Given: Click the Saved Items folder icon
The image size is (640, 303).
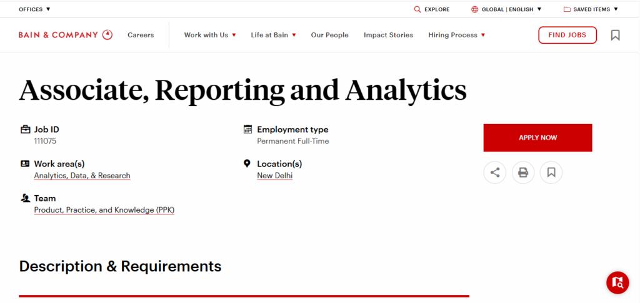Looking at the screenshot, I should [x=567, y=9].
